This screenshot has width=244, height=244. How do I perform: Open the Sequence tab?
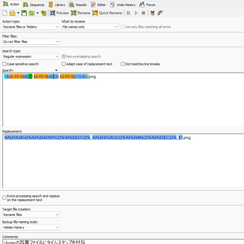tap(34, 5)
